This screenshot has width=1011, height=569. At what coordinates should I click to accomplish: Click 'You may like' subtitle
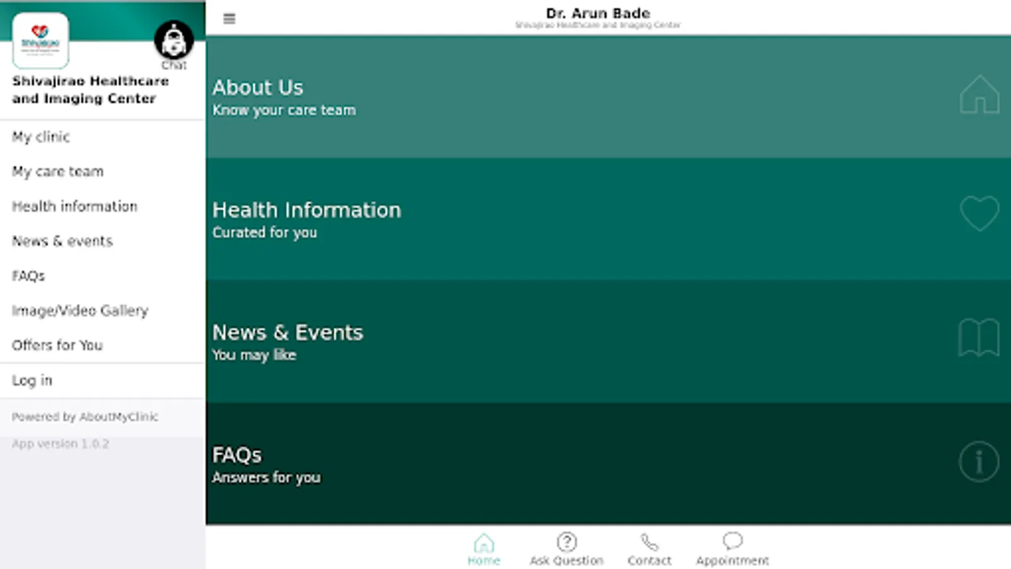pyautogui.click(x=254, y=355)
